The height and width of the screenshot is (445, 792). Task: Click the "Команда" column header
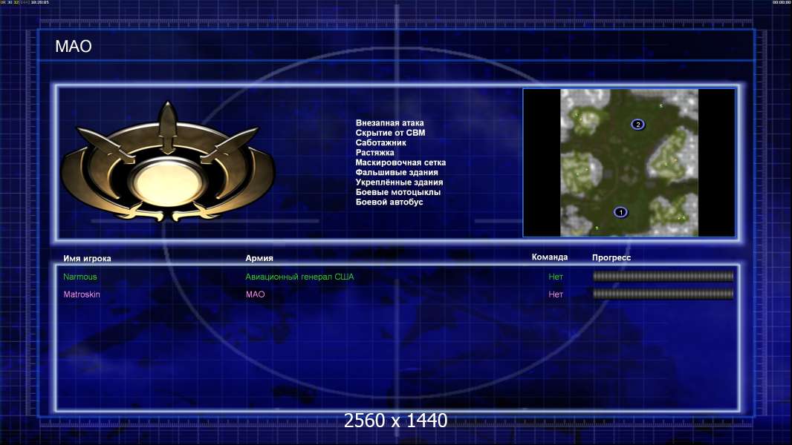click(x=550, y=257)
